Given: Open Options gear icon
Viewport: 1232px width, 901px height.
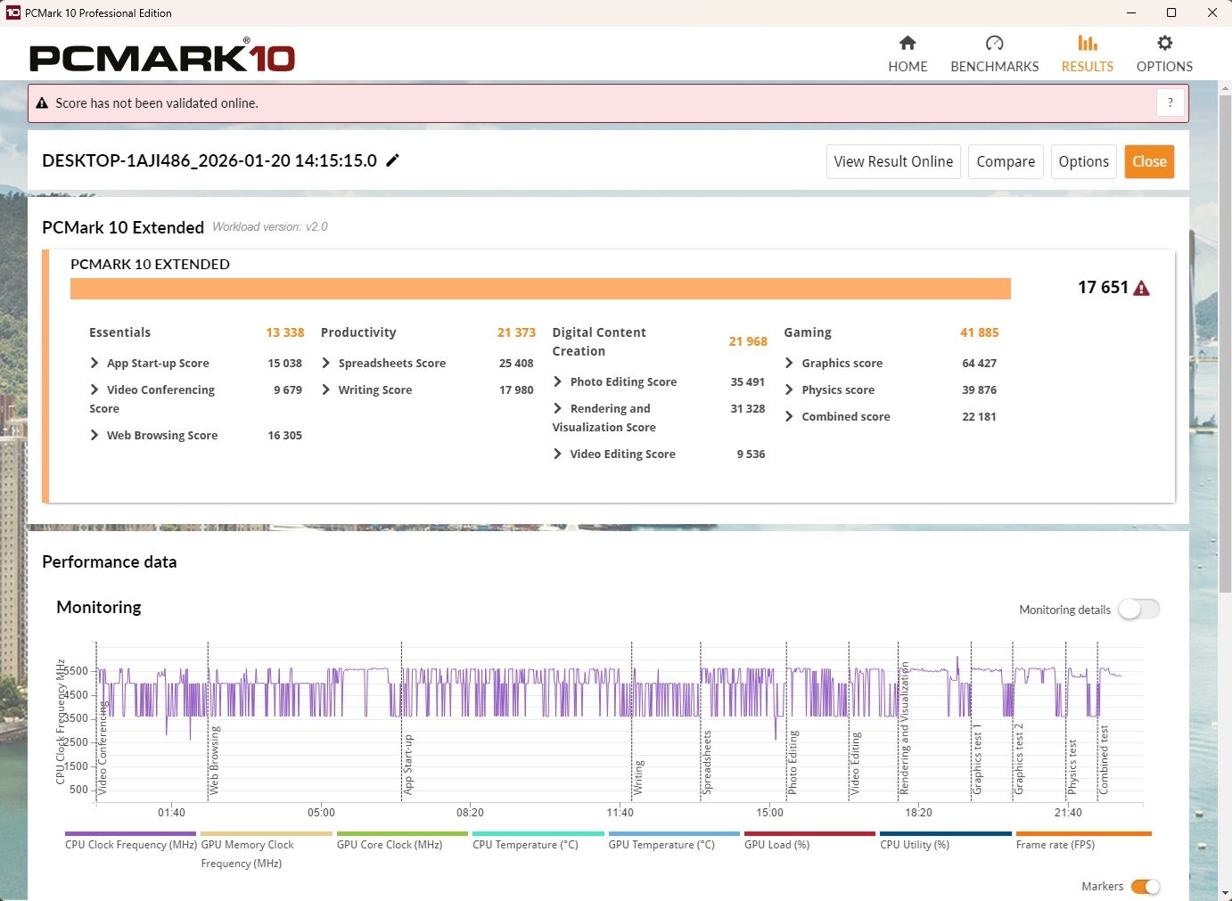Looking at the screenshot, I should click(1164, 43).
